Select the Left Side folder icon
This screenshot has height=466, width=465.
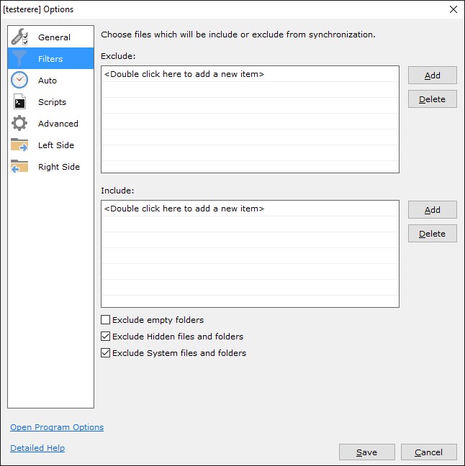coord(19,145)
